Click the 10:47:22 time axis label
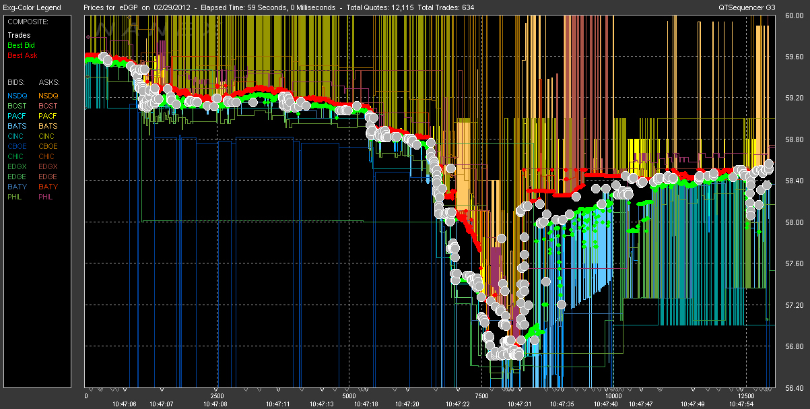The height and width of the screenshot is (409, 810). click(457, 404)
